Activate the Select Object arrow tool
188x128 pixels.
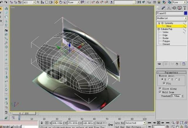point(38,2)
